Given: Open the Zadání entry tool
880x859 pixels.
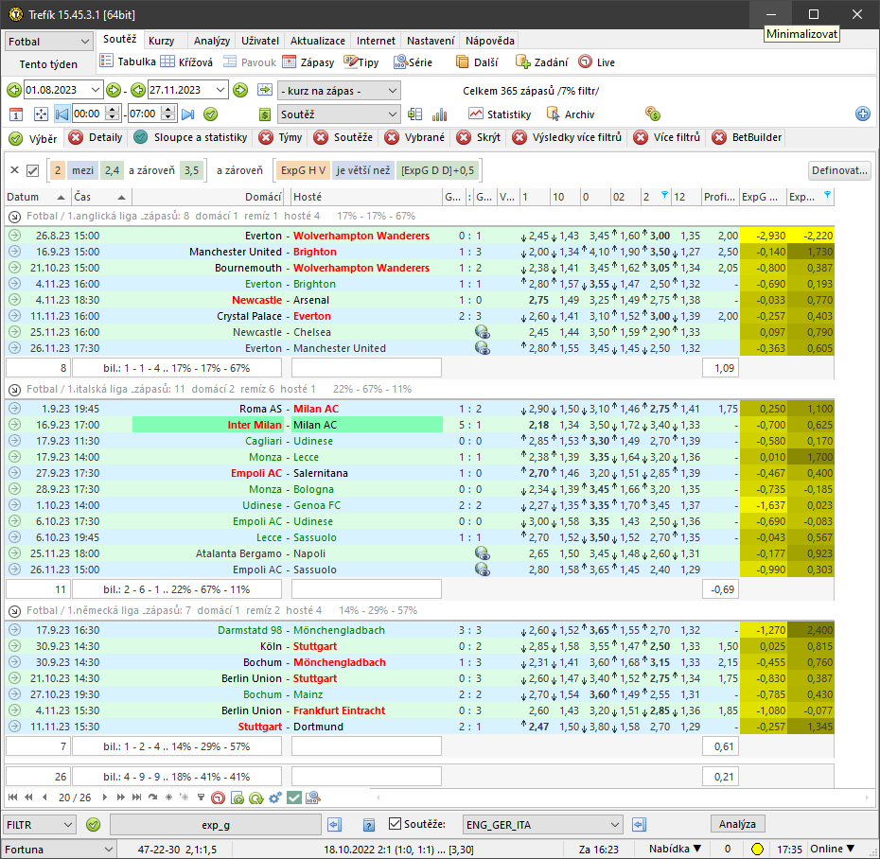Looking at the screenshot, I should tap(541, 62).
